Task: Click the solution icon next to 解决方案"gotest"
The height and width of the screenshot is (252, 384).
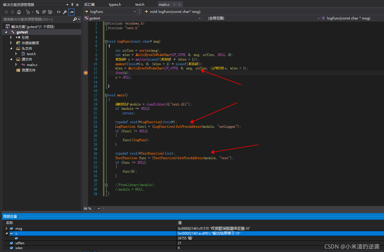Action: [x=8, y=27]
